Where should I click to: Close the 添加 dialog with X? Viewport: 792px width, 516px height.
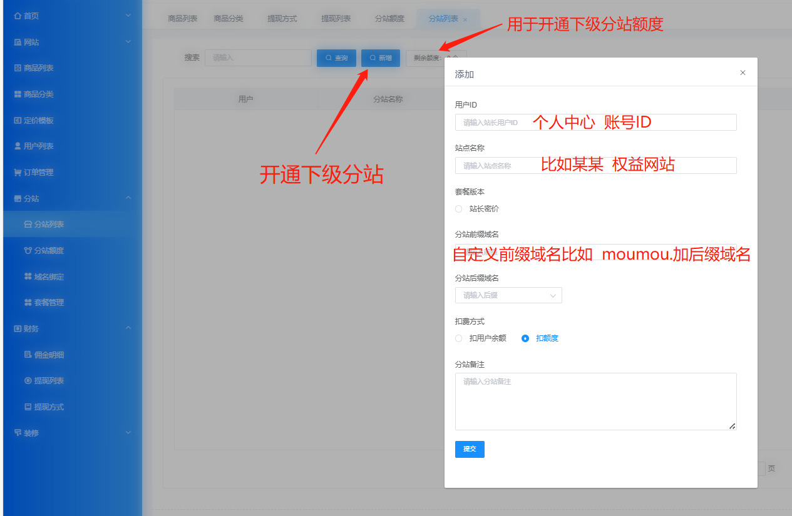click(743, 73)
